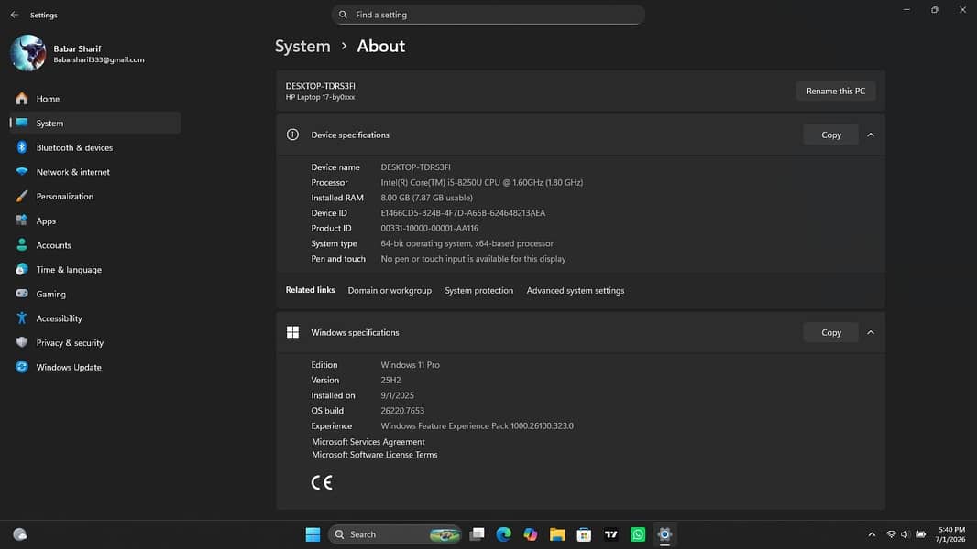Screen dimensions: 977x549
Task: Show hidden system tray icons
Action: coord(872,534)
